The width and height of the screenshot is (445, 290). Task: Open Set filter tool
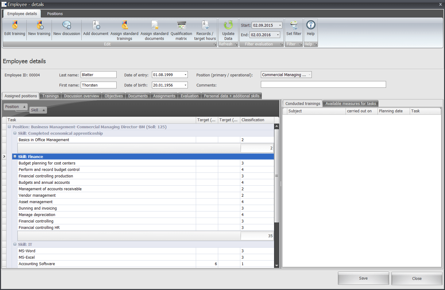294,25
